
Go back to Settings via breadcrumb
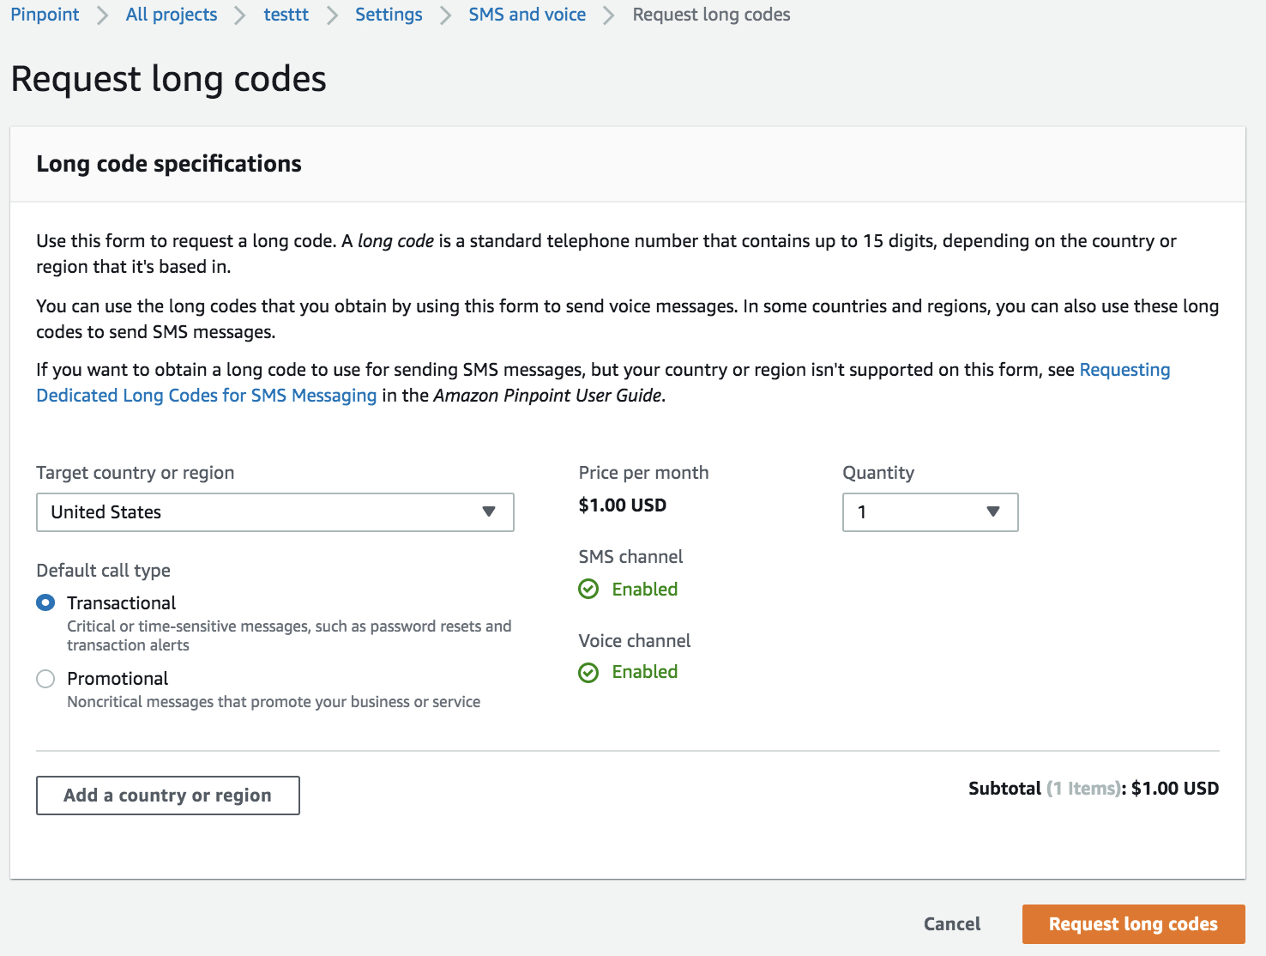click(389, 15)
